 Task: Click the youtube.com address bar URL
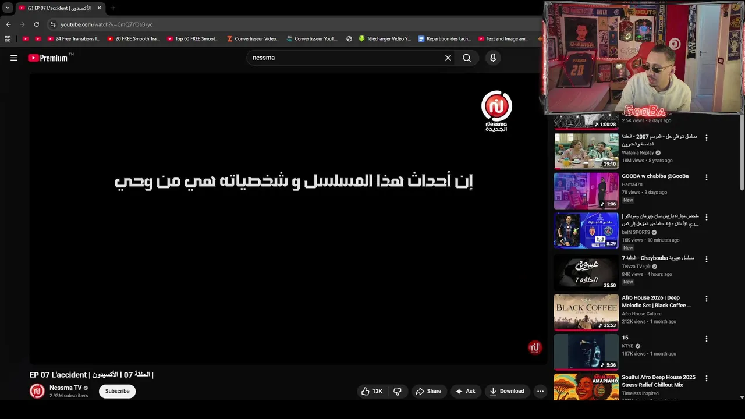click(107, 24)
